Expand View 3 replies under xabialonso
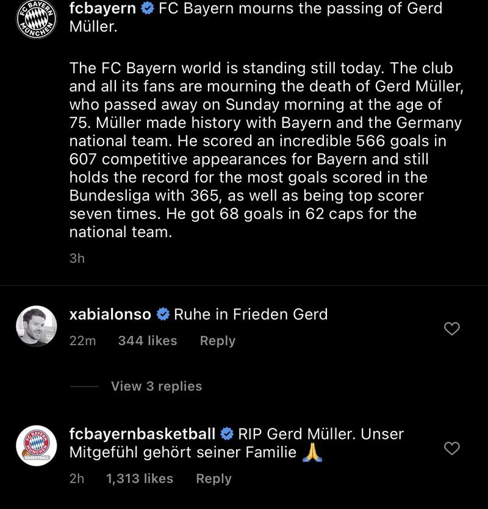488x509 pixels. (156, 386)
